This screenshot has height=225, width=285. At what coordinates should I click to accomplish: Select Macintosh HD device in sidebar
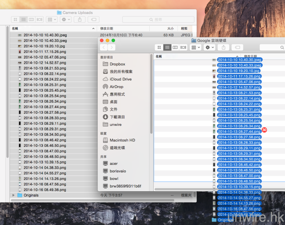tap(122, 140)
